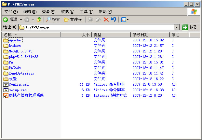The image size is (202, 140).
Task: Open Back button history dropdown arrow
Action: [x=21, y=20]
